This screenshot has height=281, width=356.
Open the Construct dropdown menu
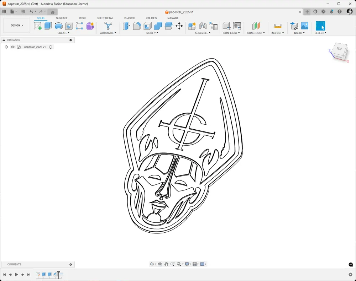click(256, 33)
